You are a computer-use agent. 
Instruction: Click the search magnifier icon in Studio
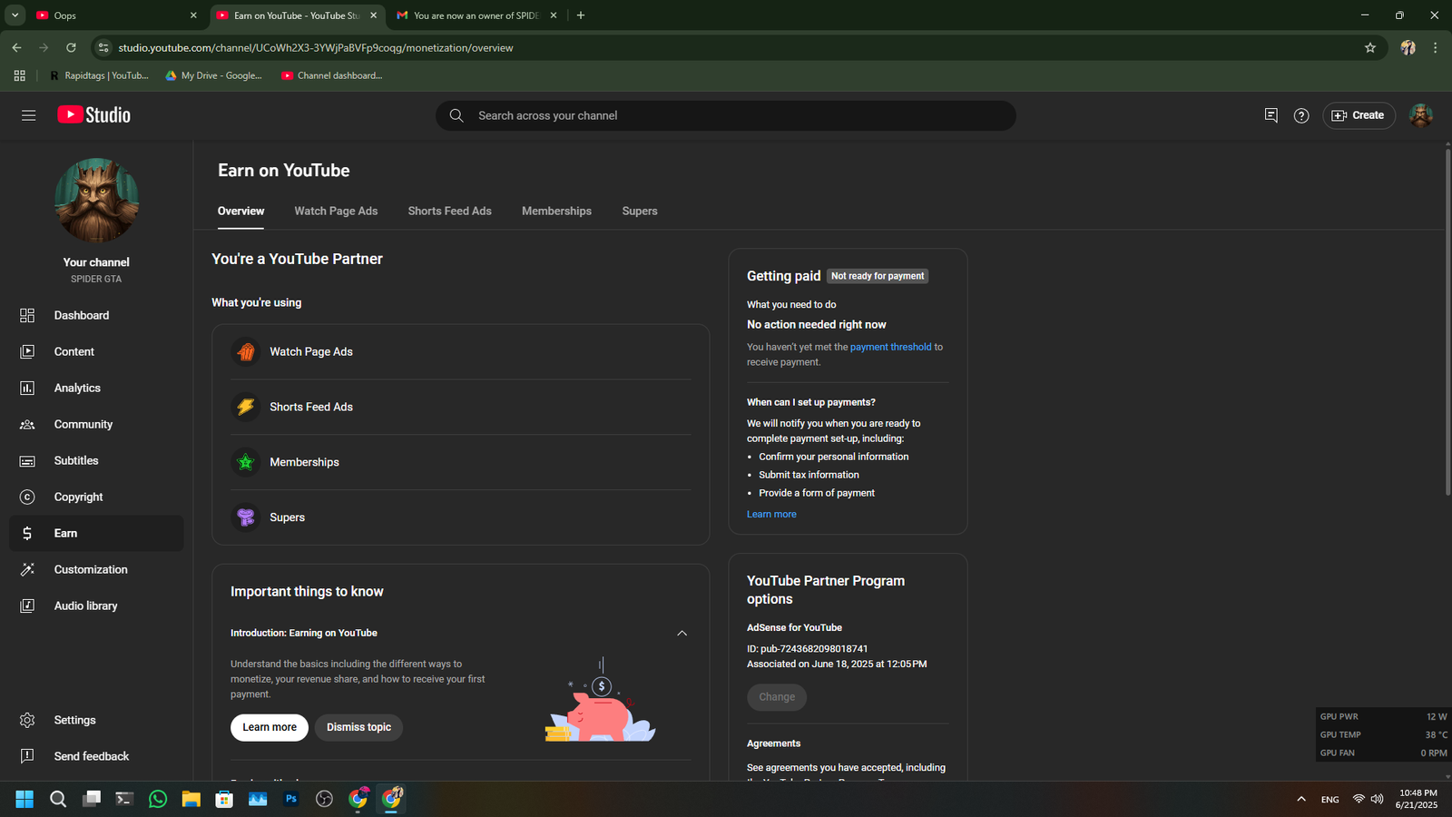[456, 115]
